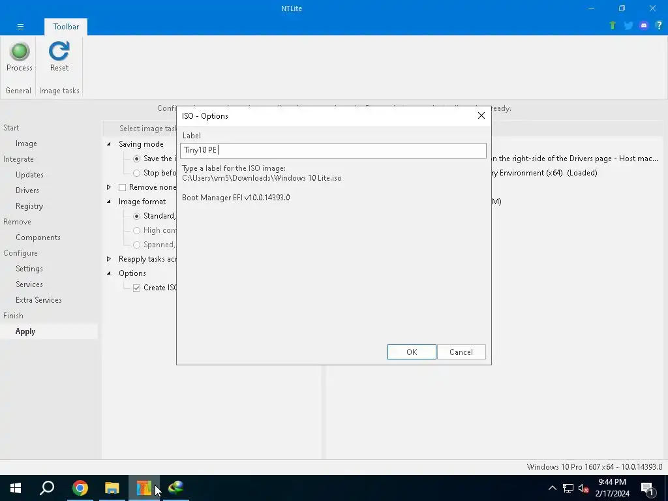
Task: Select the Standard image format radio
Action: click(x=136, y=216)
